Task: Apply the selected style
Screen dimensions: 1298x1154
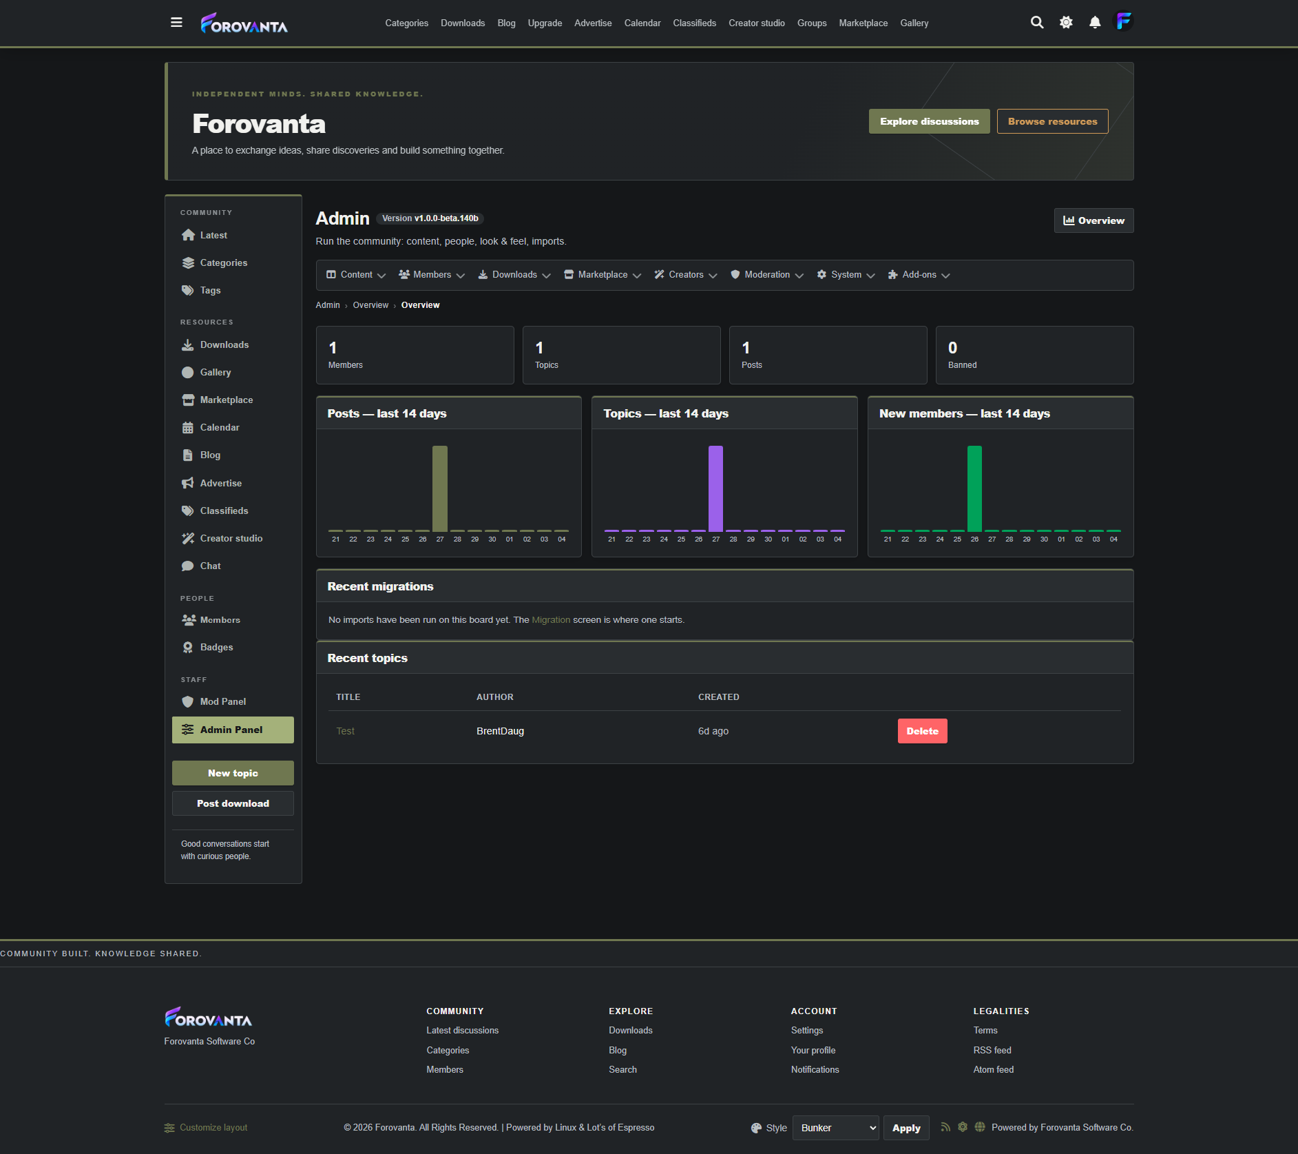Action: [906, 1128]
